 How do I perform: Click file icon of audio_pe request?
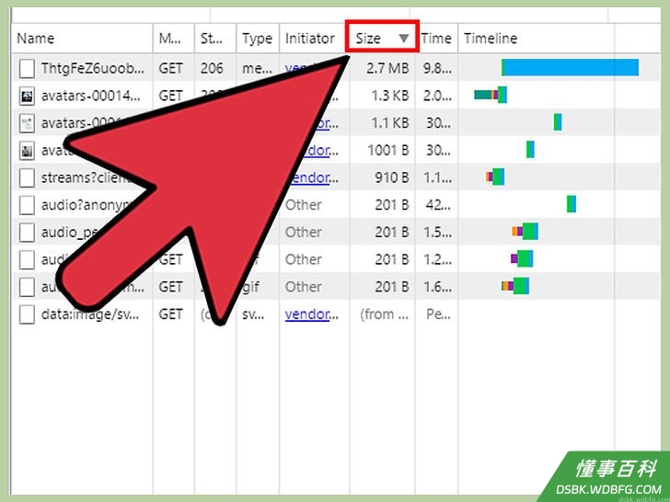pos(27,233)
